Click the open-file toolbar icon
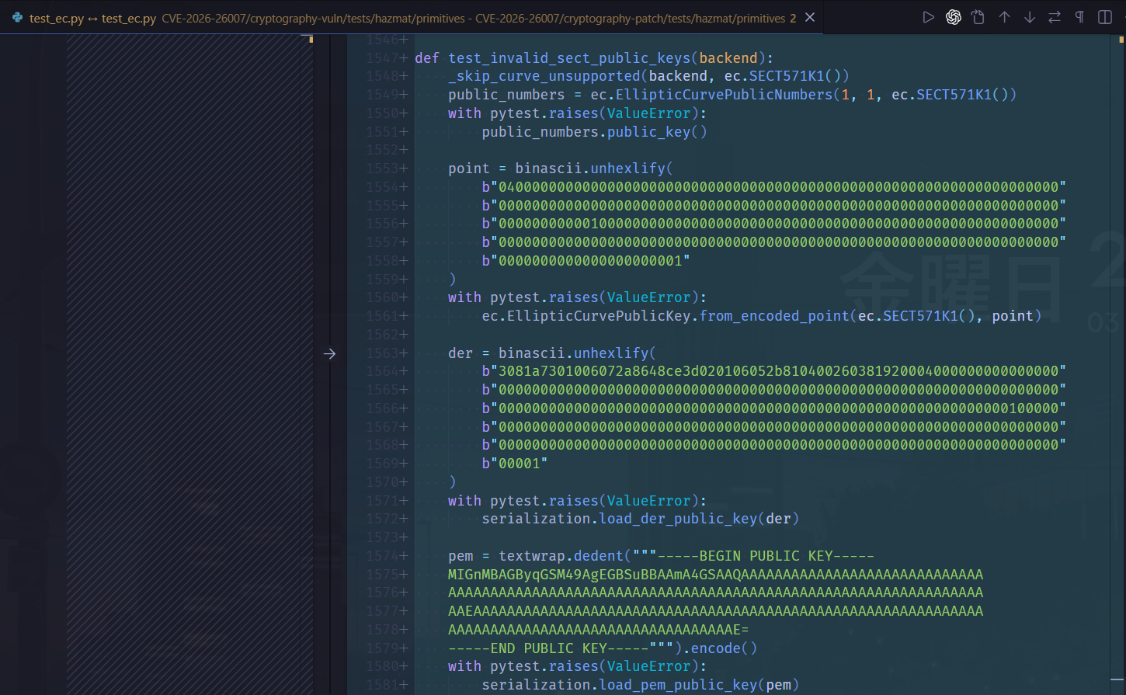The width and height of the screenshot is (1126, 695). (x=978, y=16)
